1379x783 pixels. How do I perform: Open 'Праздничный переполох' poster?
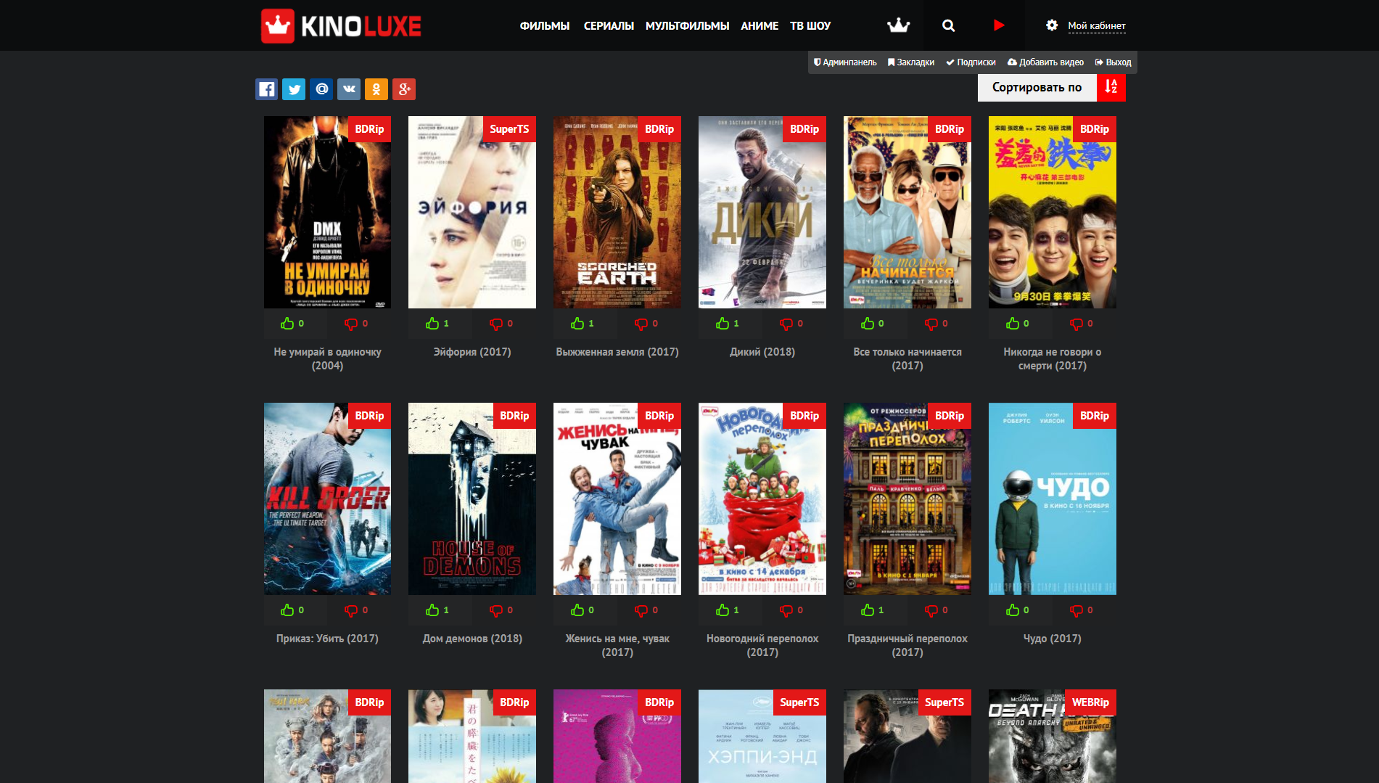point(907,499)
